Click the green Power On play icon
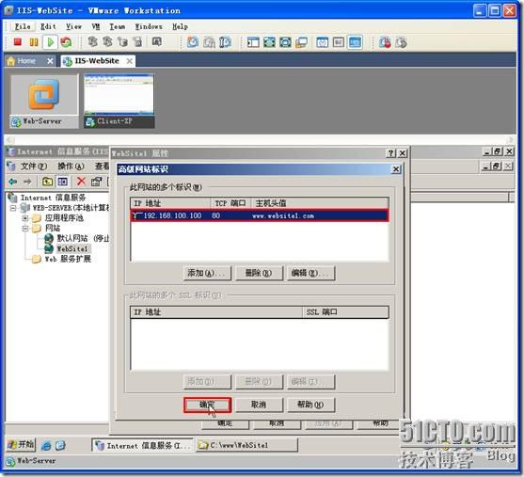 (x=51, y=42)
